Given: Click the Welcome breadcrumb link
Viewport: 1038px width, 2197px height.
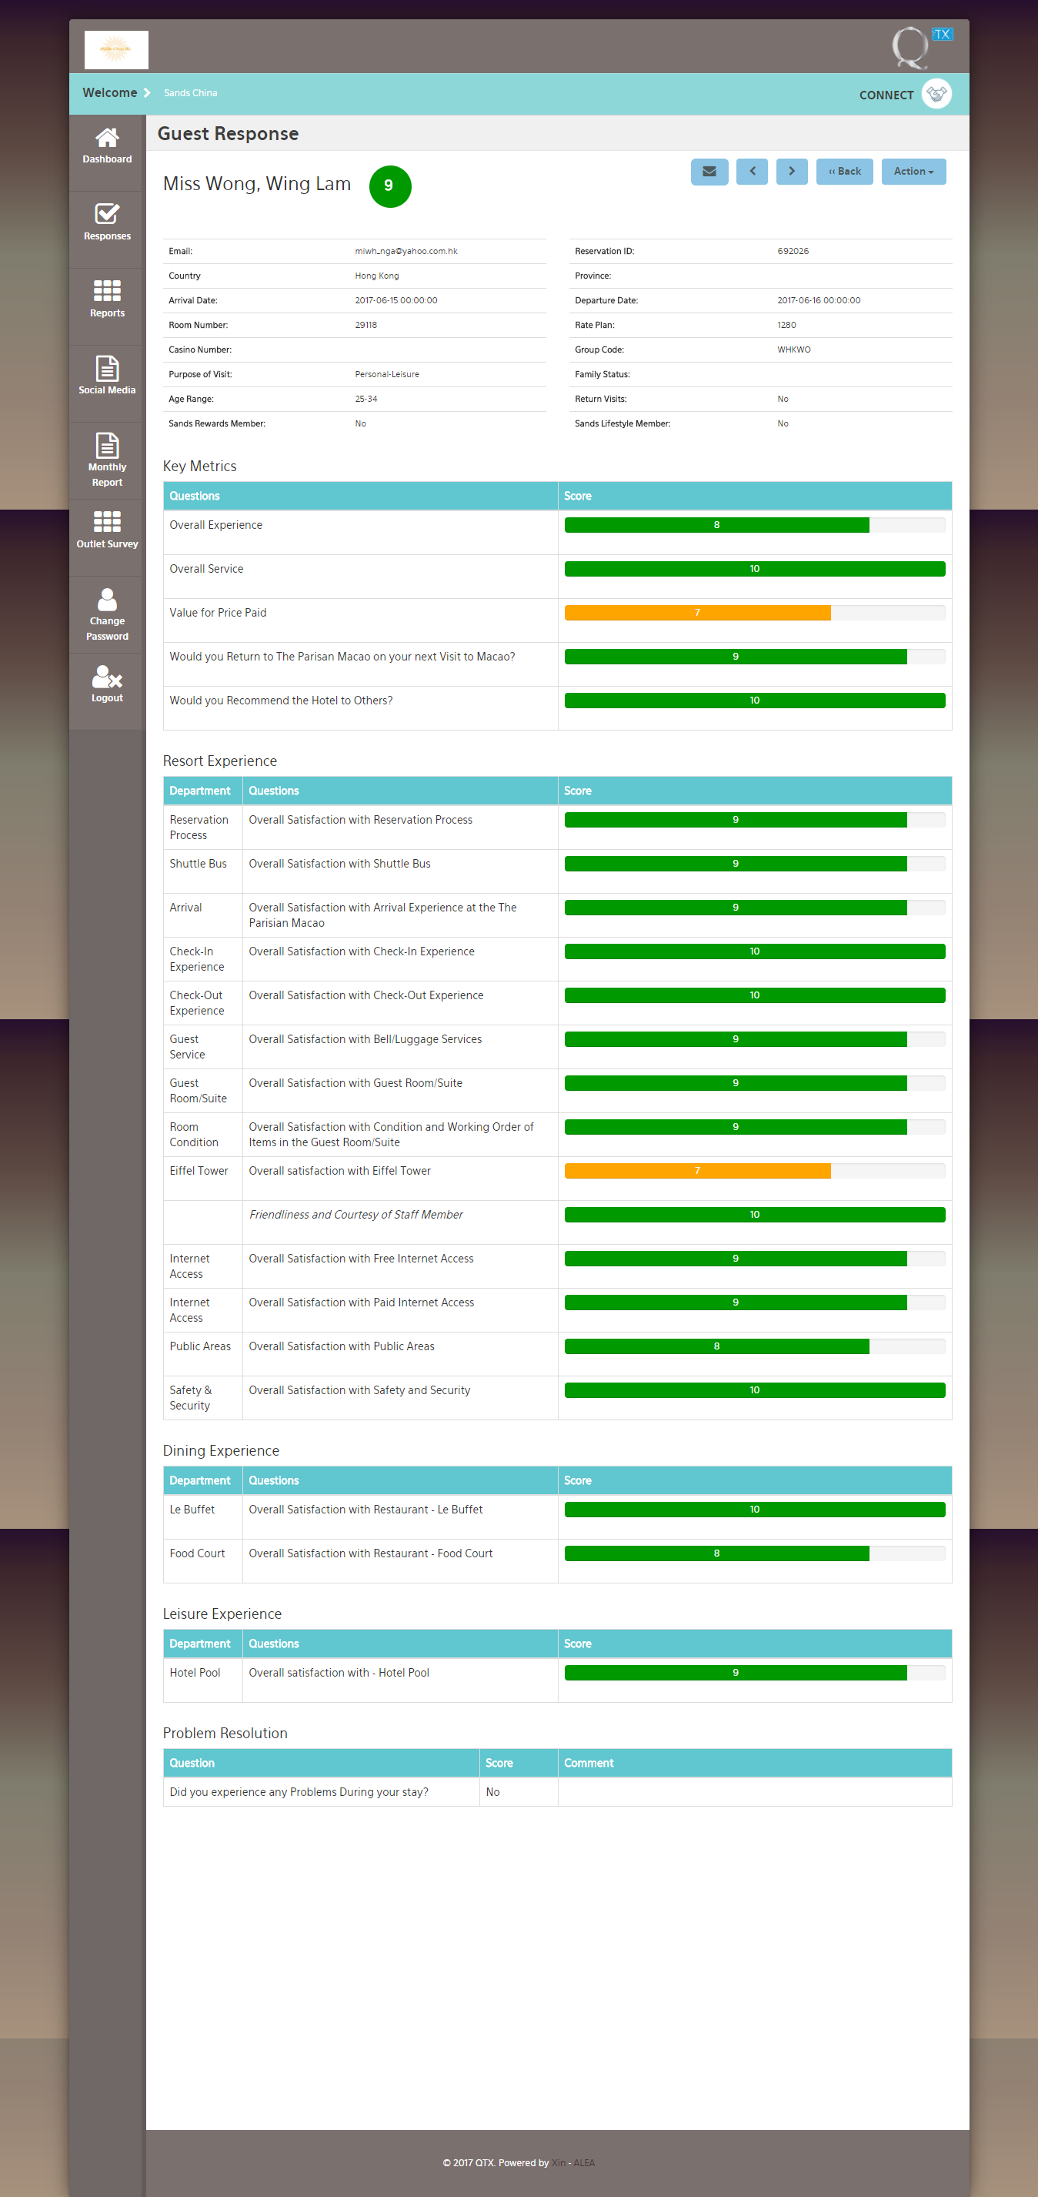Looking at the screenshot, I should (x=110, y=93).
